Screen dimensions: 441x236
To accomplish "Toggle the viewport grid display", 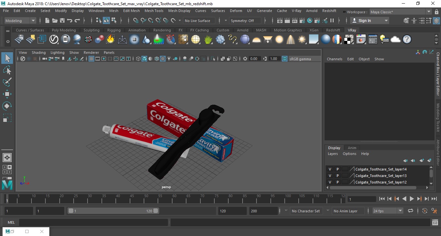I will (x=91, y=59).
